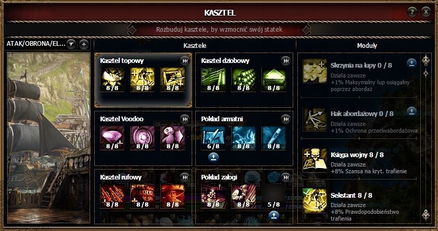Upgrade the 5/8 module in Pokład załogi
Screen dimensions: 438x231
274,216
